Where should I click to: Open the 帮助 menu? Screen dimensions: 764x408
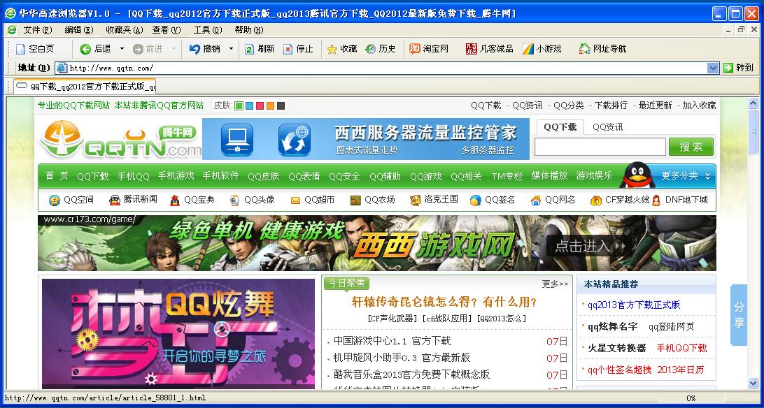click(249, 29)
